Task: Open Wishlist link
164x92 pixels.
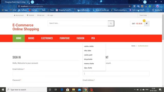Action: [30, 15]
